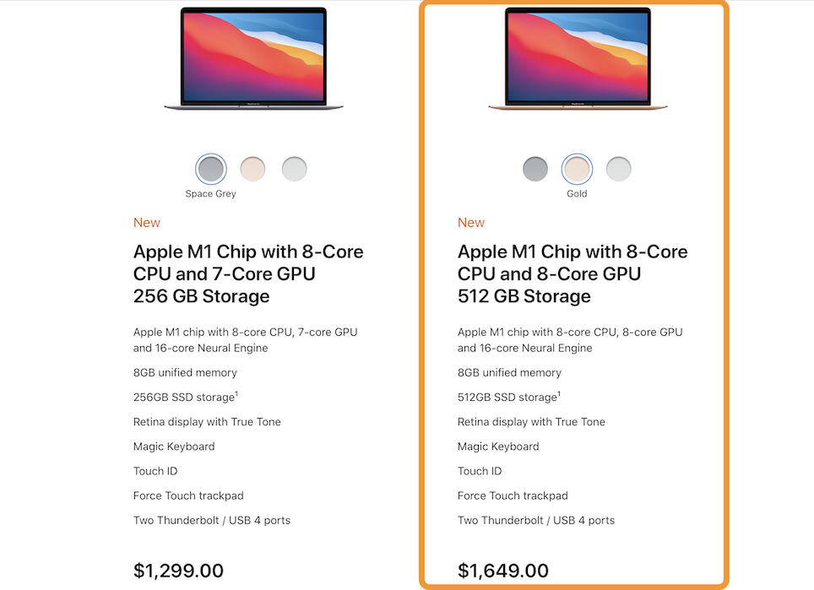Click the selected Gold swatch on 512 GB model

coord(577,169)
